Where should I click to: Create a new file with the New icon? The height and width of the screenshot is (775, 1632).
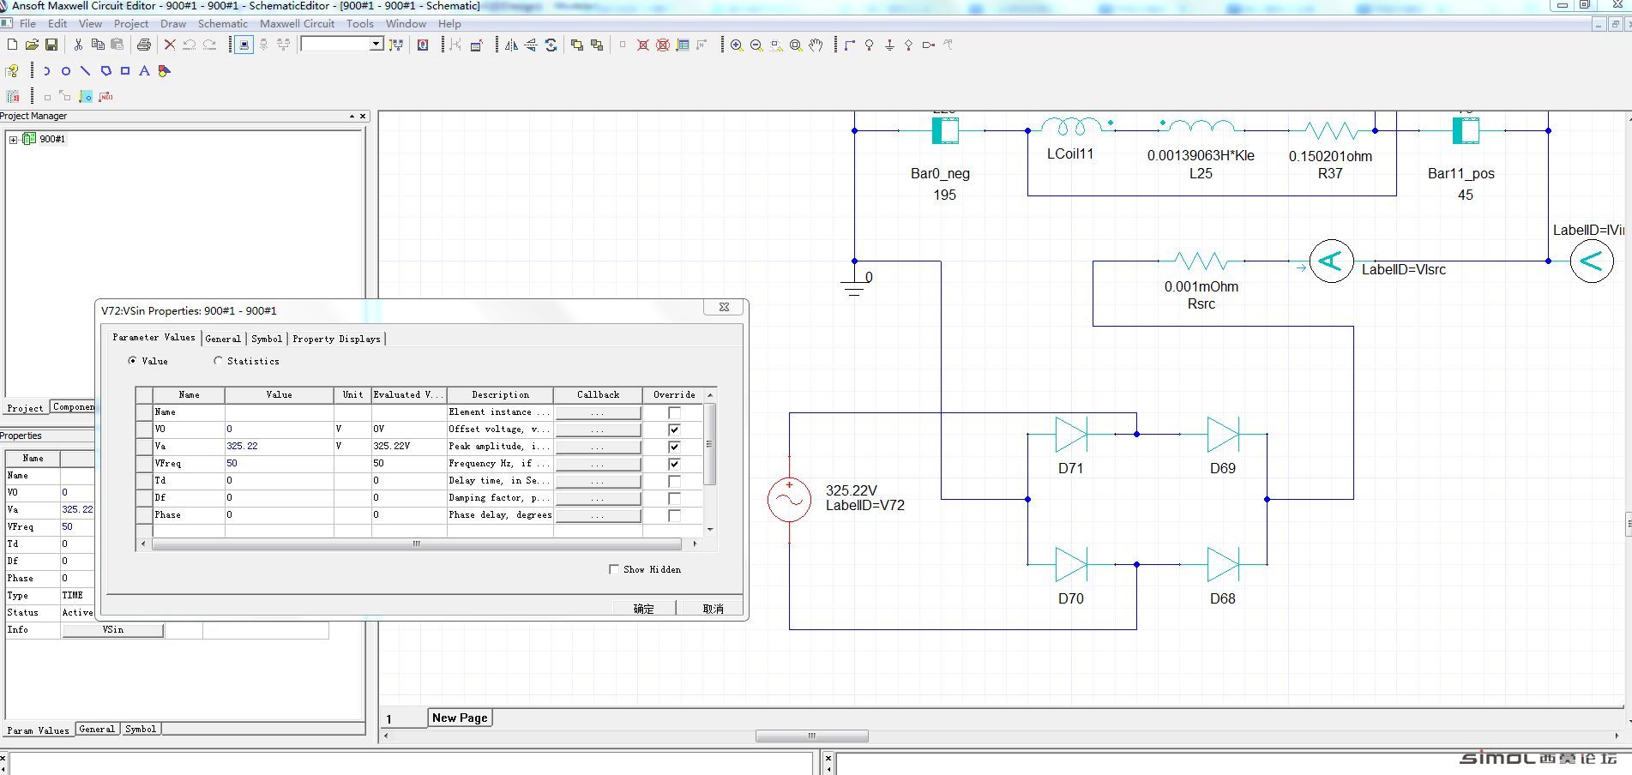coord(12,45)
